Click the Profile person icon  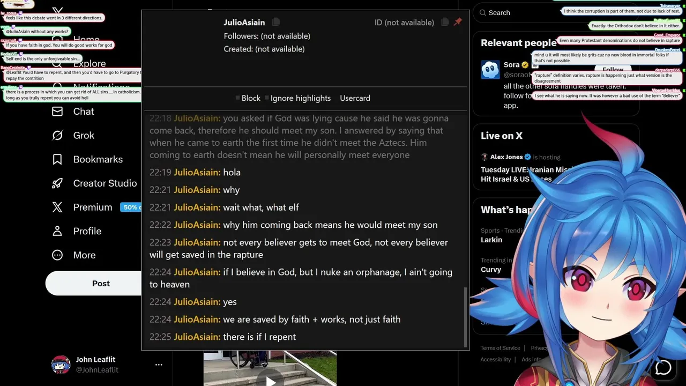pyautogui.click(x=57, y=231)
